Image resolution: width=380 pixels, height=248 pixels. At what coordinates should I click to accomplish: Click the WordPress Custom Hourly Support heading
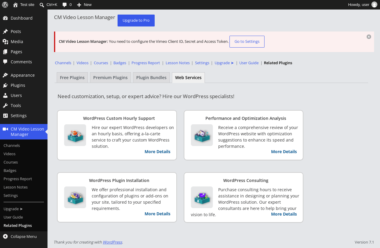point(119,118)
